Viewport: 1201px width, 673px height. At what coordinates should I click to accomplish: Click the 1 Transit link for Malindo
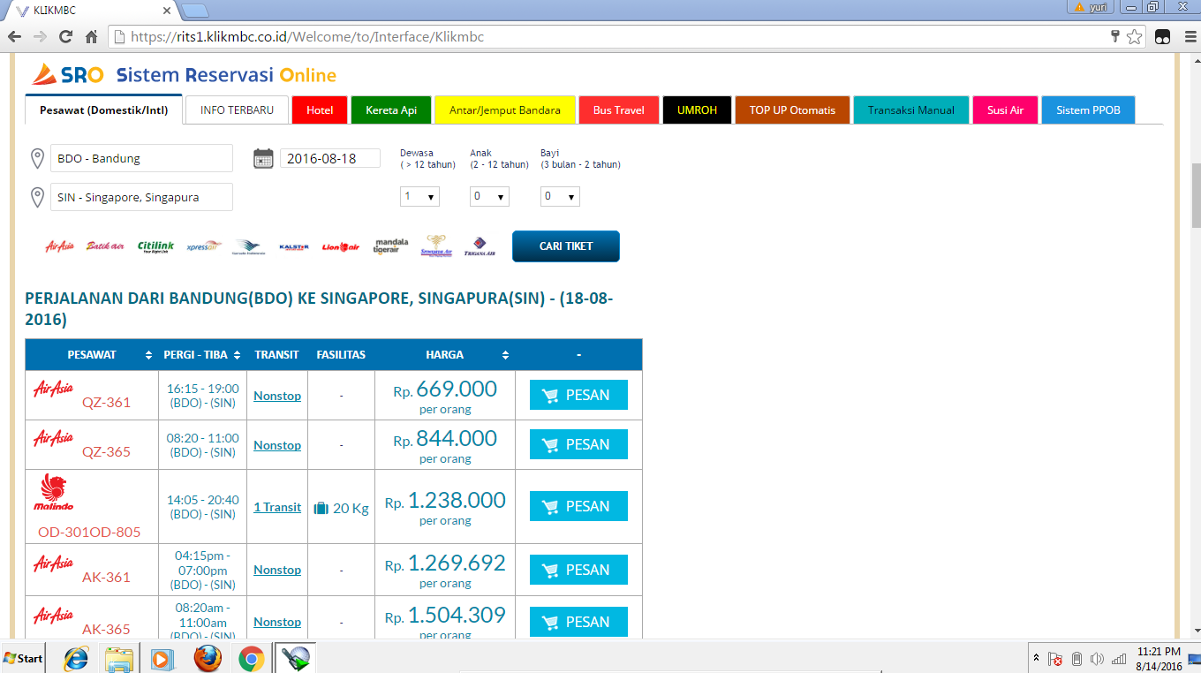(277, 507)
